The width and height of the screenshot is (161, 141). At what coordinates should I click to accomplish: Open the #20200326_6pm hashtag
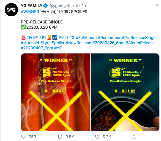click(108, 43)
